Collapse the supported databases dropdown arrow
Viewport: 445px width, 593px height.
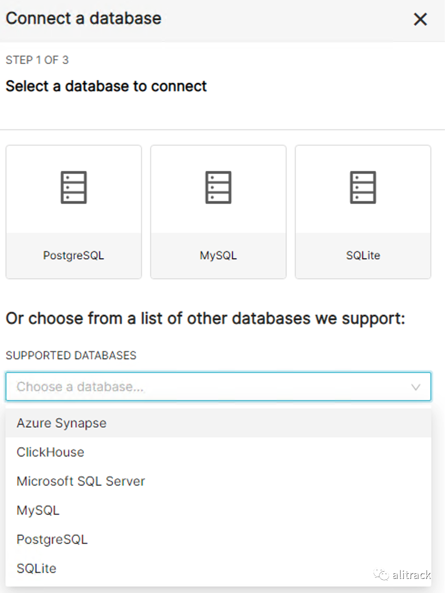click(415, 387)
